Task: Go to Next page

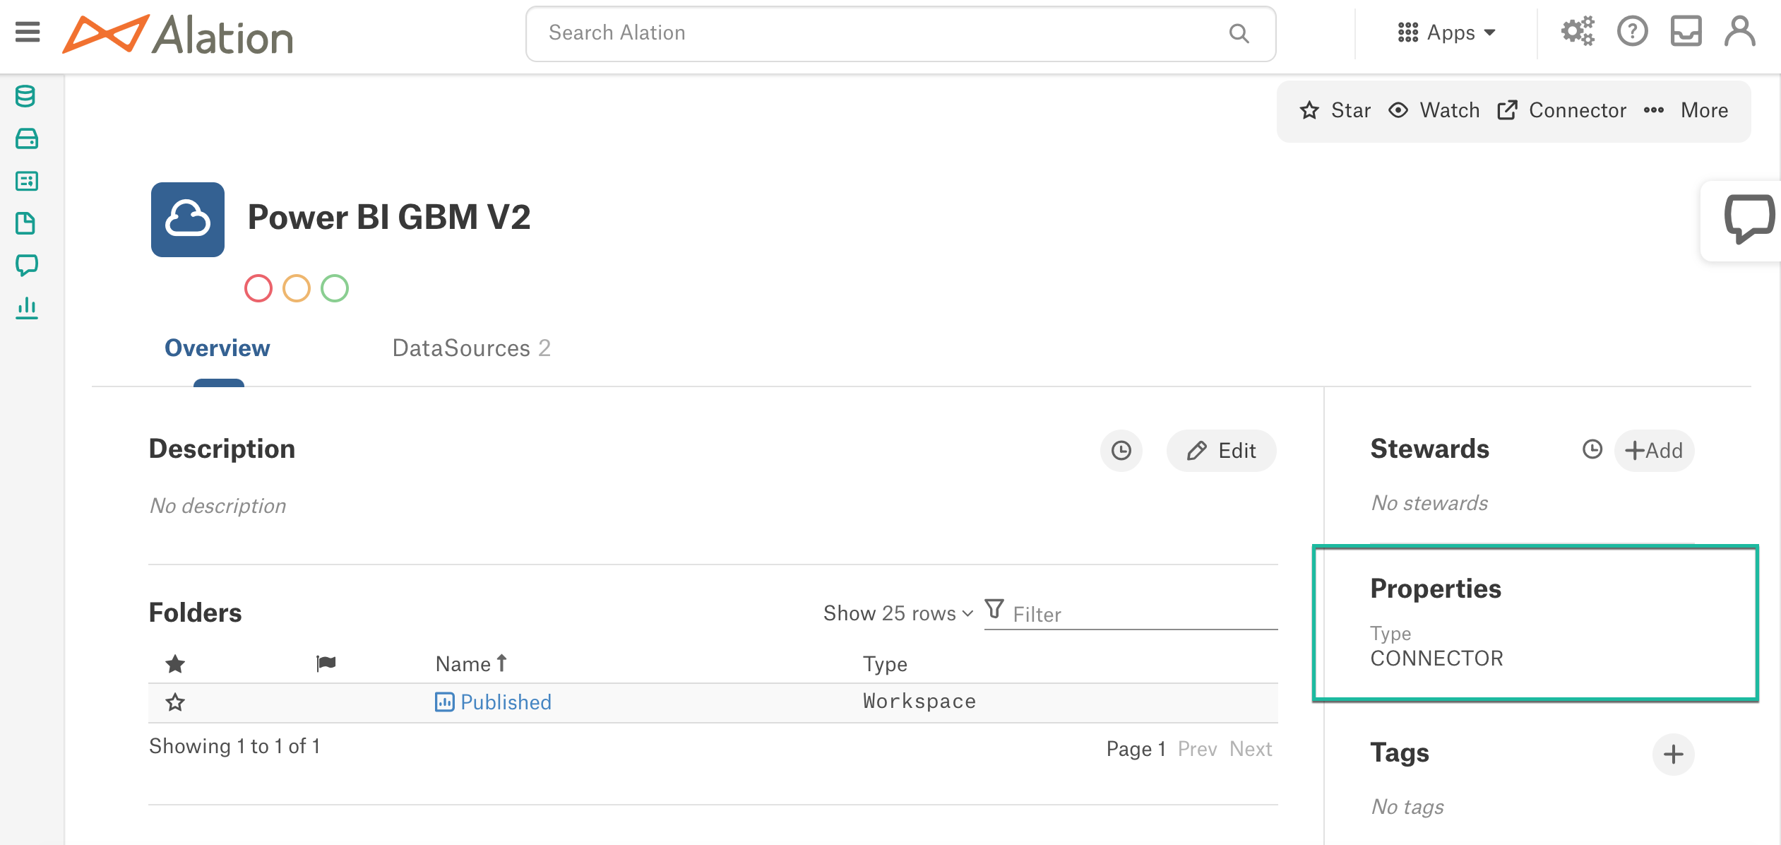Action: pyautogui.click(x=1250, y=749)
